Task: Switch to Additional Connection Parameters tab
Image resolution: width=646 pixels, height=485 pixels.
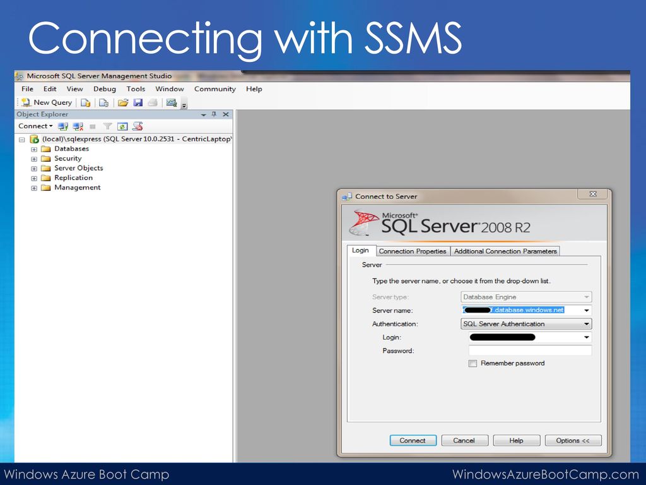Action: [505, 251]
